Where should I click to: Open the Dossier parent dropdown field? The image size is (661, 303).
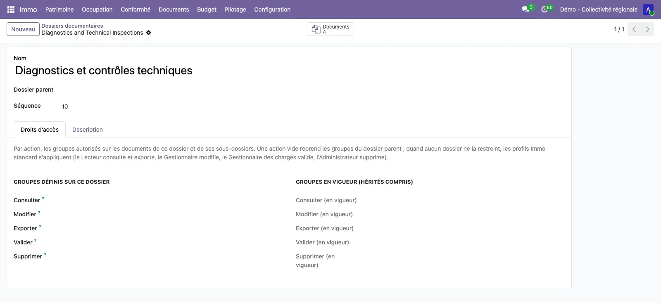click(x=171, y=90)
